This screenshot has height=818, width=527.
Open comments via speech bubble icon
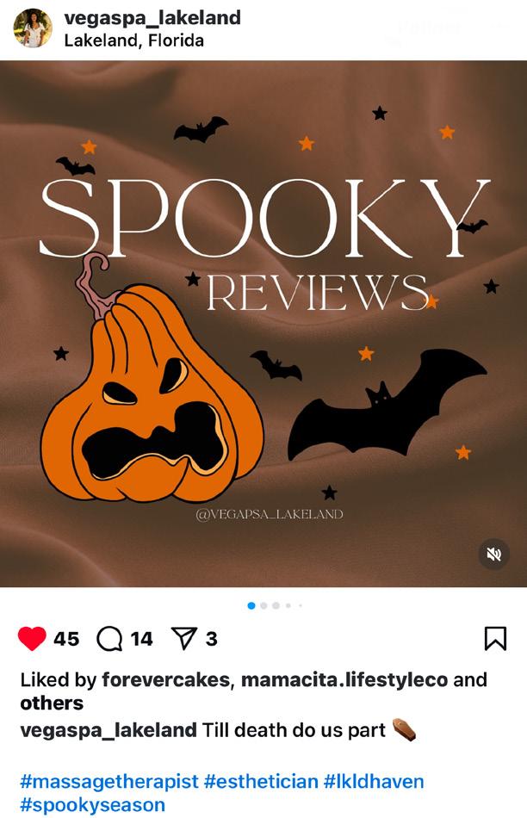[x=109, y=639]
